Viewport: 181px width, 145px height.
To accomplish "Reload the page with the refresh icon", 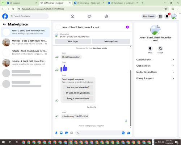I will pyautogui.click(x=13, y=9).
